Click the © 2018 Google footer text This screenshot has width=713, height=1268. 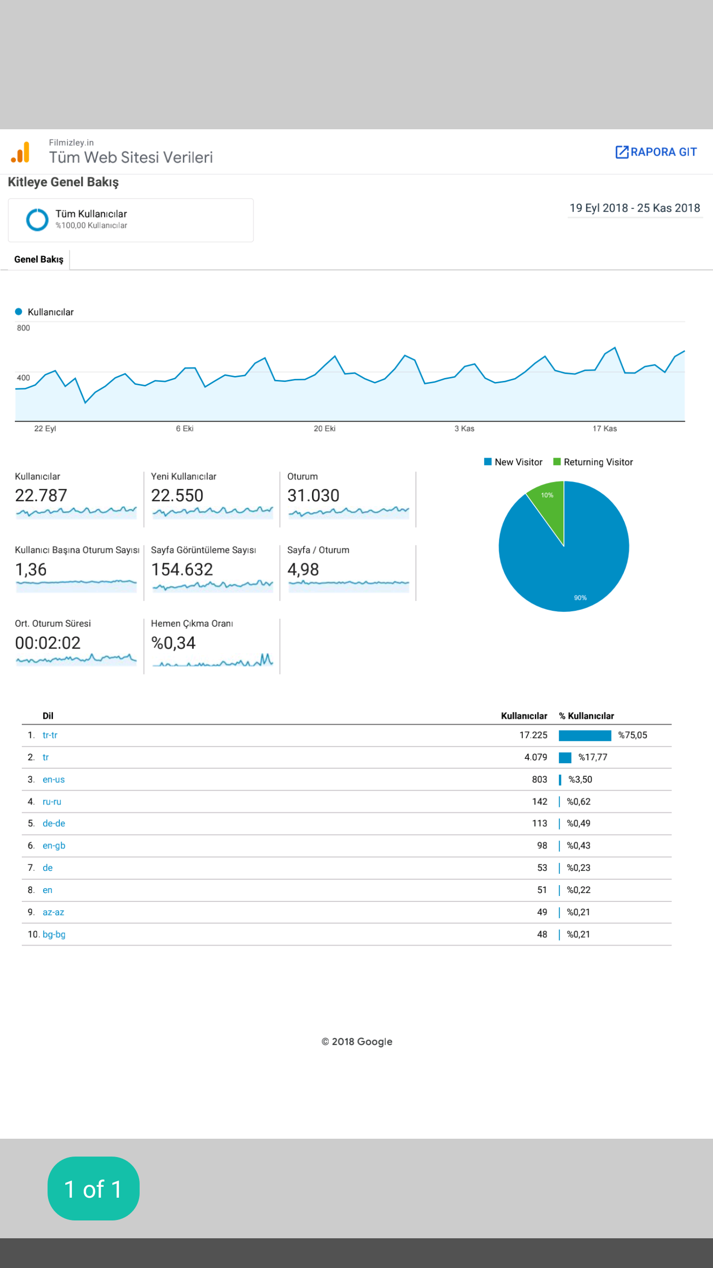coord(356,1042)
